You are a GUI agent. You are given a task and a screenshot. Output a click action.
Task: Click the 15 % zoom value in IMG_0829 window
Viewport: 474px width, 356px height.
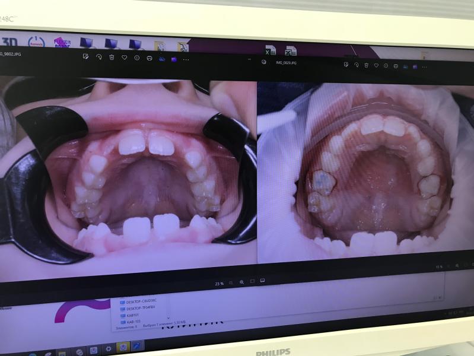point(439,267)
